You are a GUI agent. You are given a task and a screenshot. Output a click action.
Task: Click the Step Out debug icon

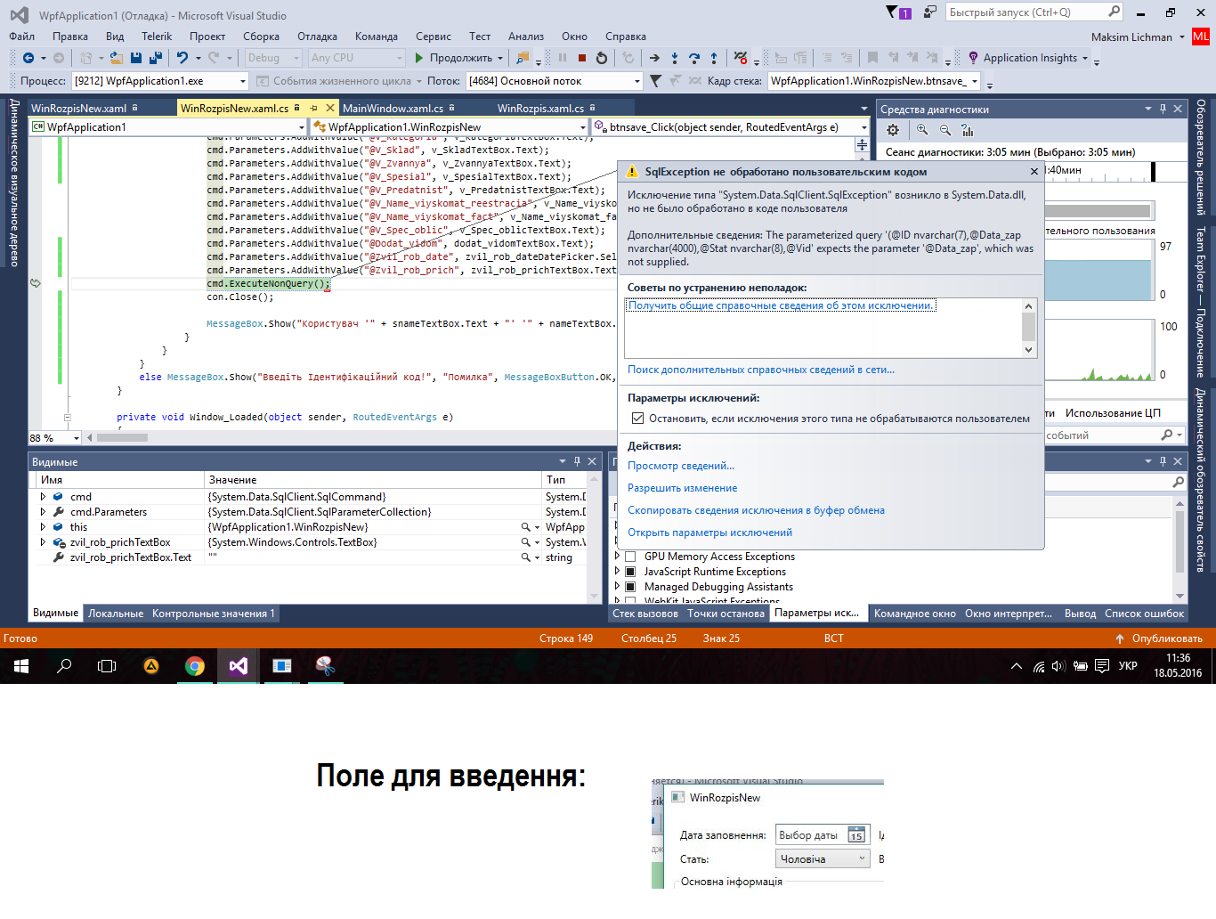point(714,58)
